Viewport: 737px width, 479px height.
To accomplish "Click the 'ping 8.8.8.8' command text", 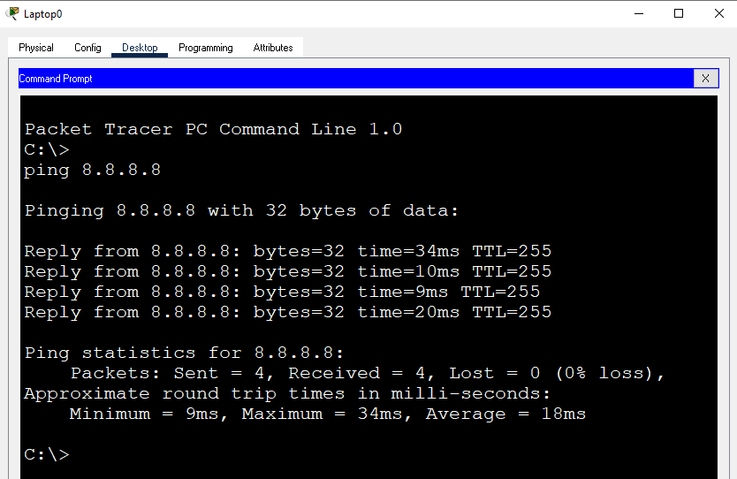I will pos(92,171).
